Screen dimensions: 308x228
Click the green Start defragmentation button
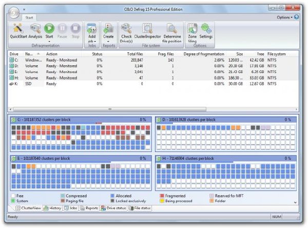click(x=49, y=28)
